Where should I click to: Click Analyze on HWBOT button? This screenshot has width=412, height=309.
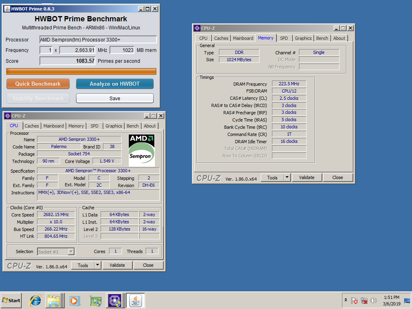point(115,84)
